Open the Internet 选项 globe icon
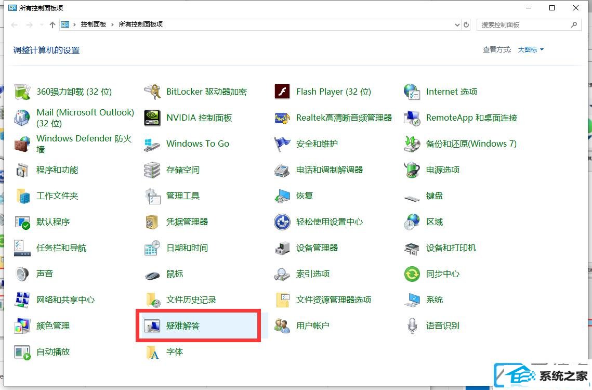This screenshot has width=592, height=390. pos(412,92)
